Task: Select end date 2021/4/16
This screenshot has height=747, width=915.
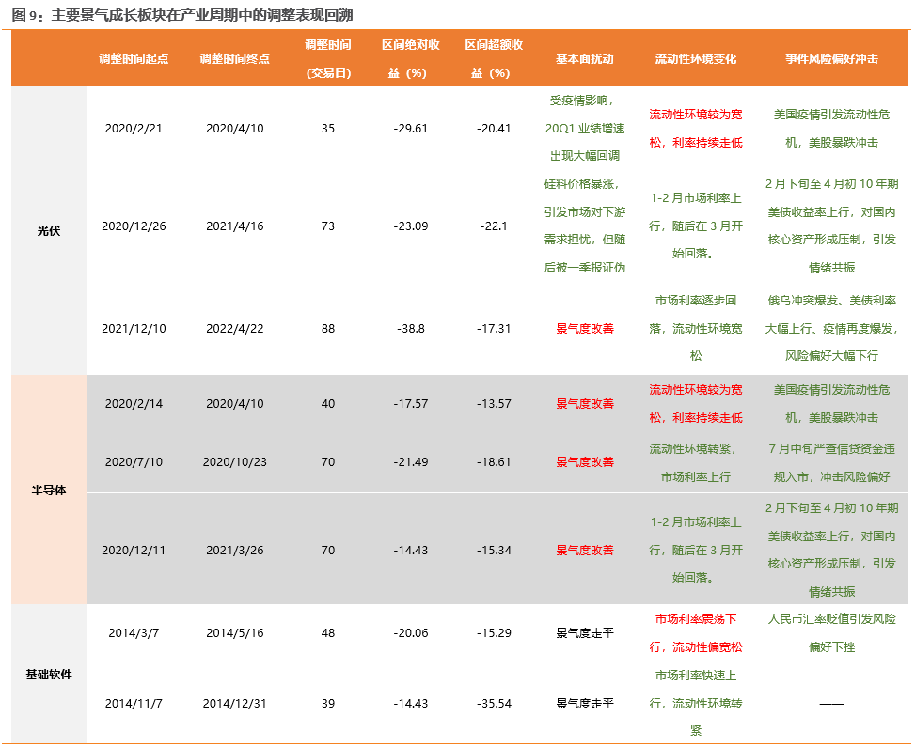Action: coord(234,226)
